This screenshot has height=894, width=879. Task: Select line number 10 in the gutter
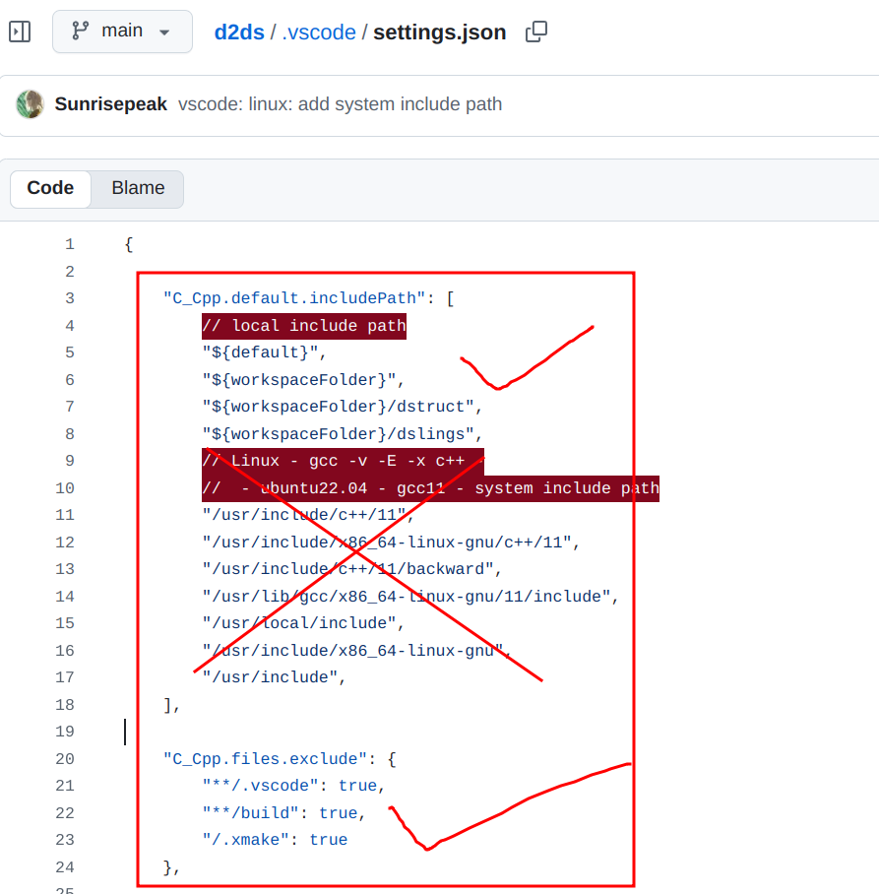coord(65,488)
